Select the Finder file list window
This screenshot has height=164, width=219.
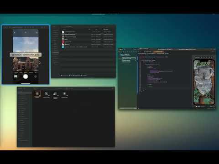[x=83, y=51]
